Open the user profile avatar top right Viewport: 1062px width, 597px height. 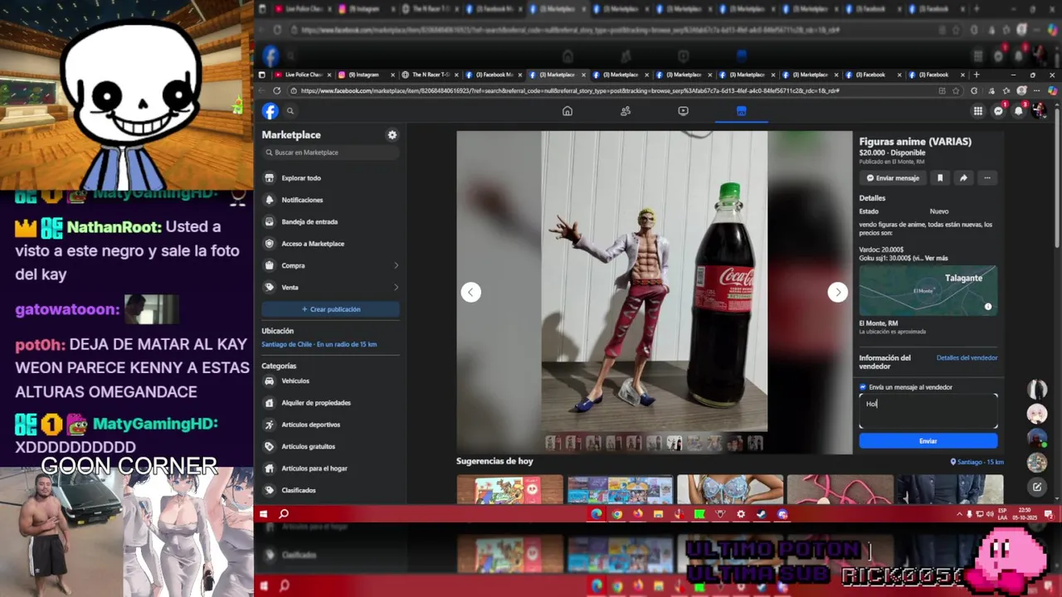(x=1040, y=111)
